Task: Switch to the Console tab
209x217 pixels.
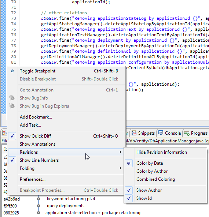Action: [170, 133]
